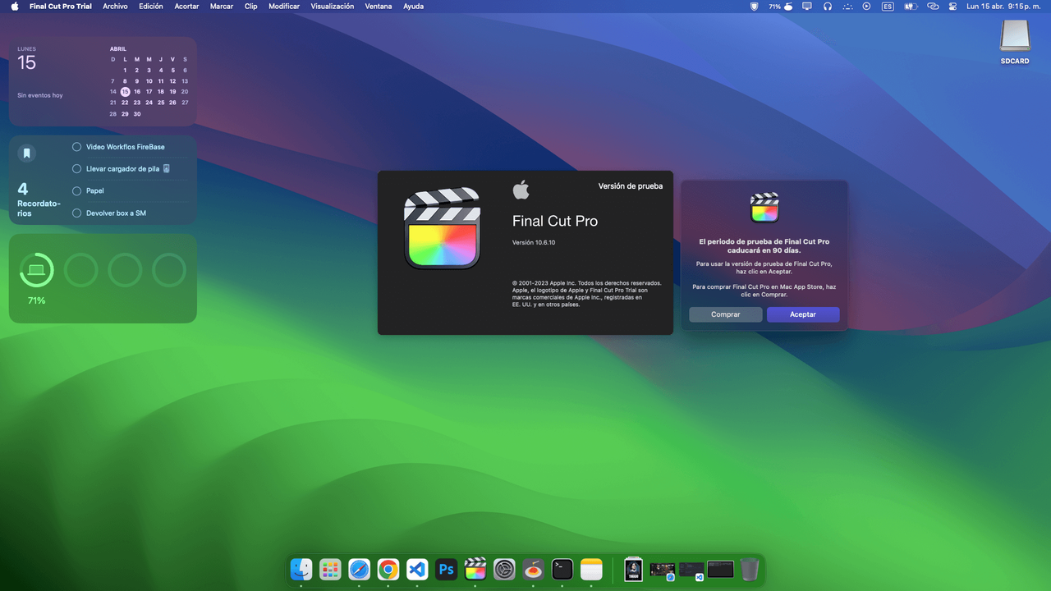Viewport: 1051px width, 591px height.
Task: Open Control Center in the menu bar
Action: pyautogui.click(x=952, y=6)
